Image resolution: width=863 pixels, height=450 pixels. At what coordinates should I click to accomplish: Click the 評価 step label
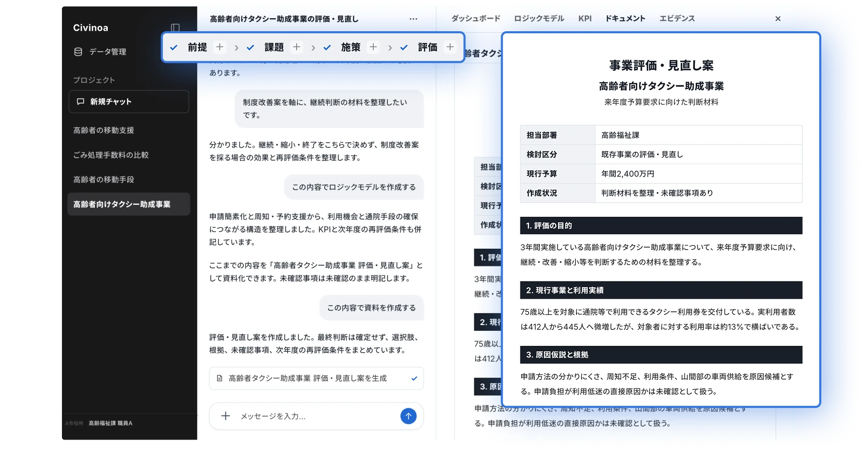point(427,47)
